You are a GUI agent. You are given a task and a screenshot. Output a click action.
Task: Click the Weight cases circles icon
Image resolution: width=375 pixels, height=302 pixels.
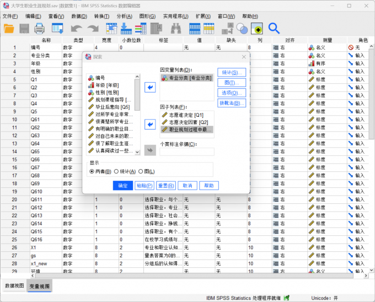tap(242, 29)
